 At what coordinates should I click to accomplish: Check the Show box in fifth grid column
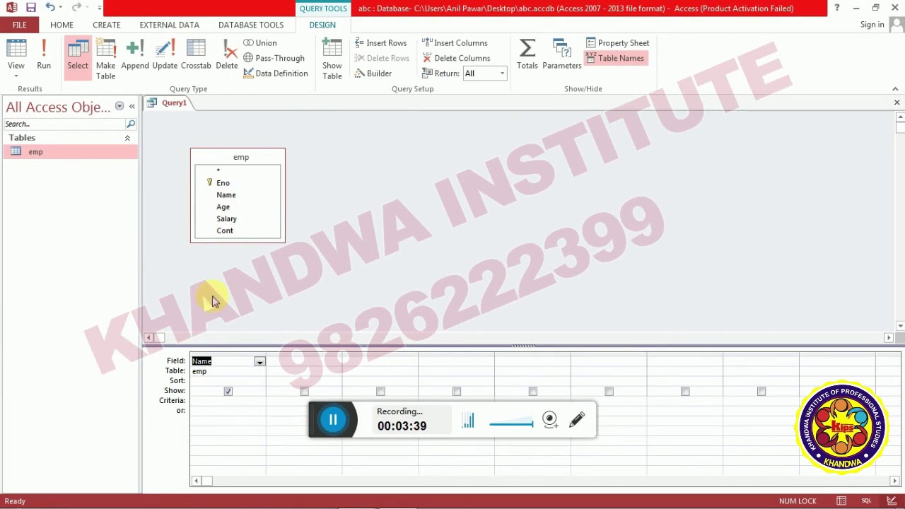click(x=533, y=391)
